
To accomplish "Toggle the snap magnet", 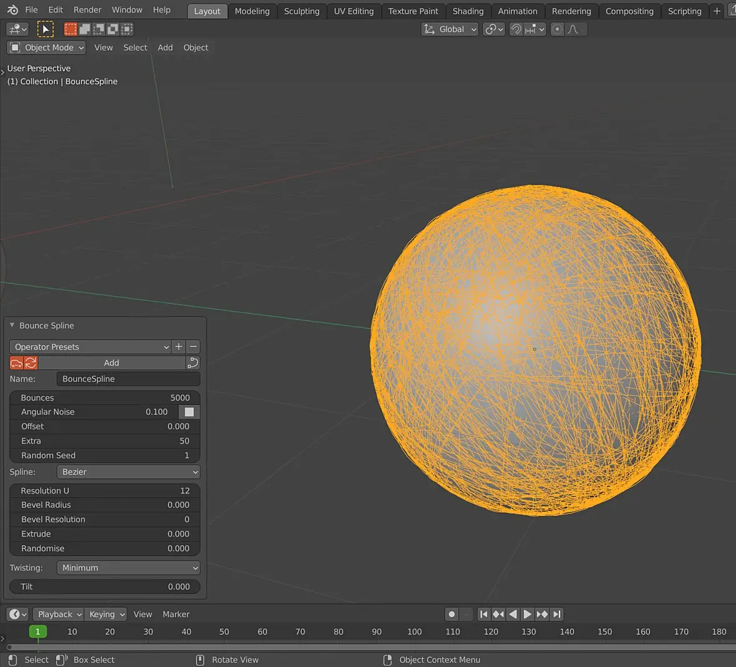I will click(516, 29).
